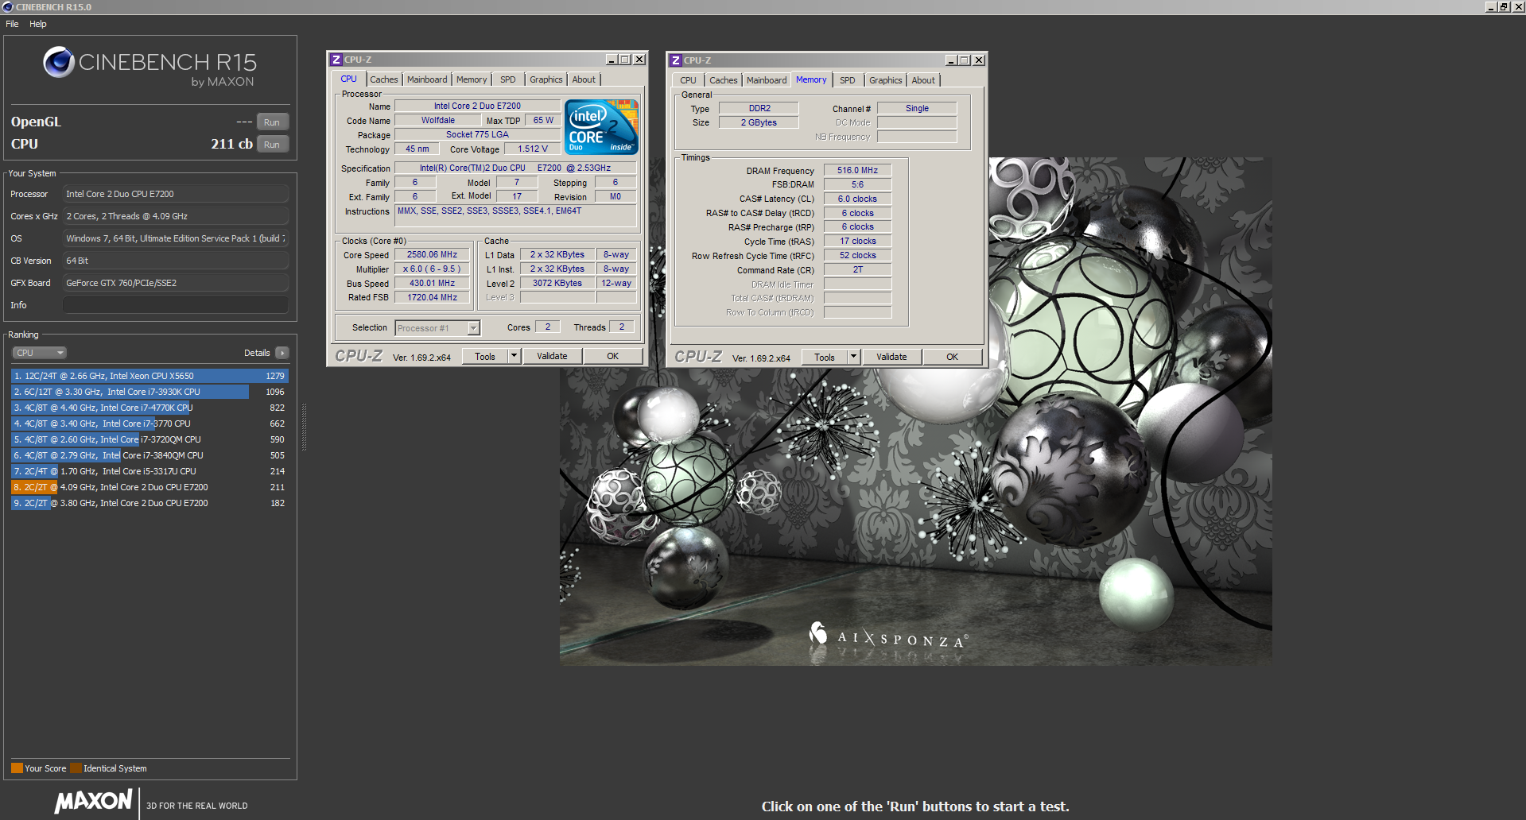Click OK in right CPU-Z window
Viewport: 1526px width, 820px height.
[x=953, y=358]
